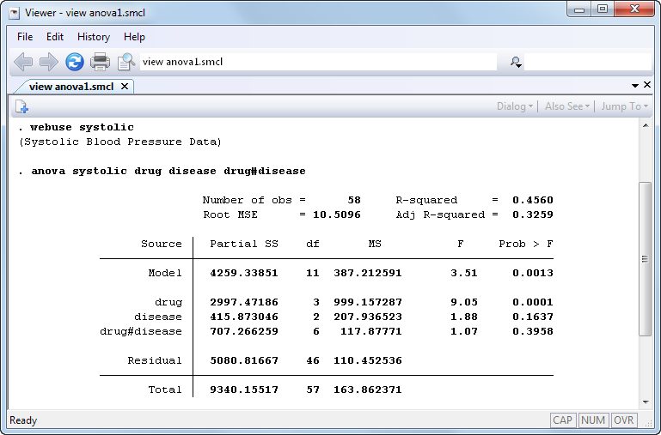Close the view anova1.smcl tab
The width and height of the screenshot is (661, 435).
point(125,86)
